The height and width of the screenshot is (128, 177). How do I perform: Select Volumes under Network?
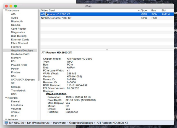point(16,109)
